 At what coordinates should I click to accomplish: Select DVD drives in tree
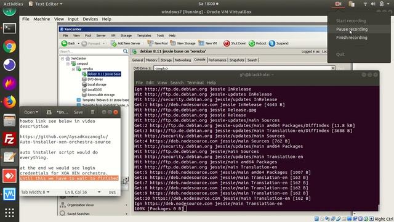(95, 80)
